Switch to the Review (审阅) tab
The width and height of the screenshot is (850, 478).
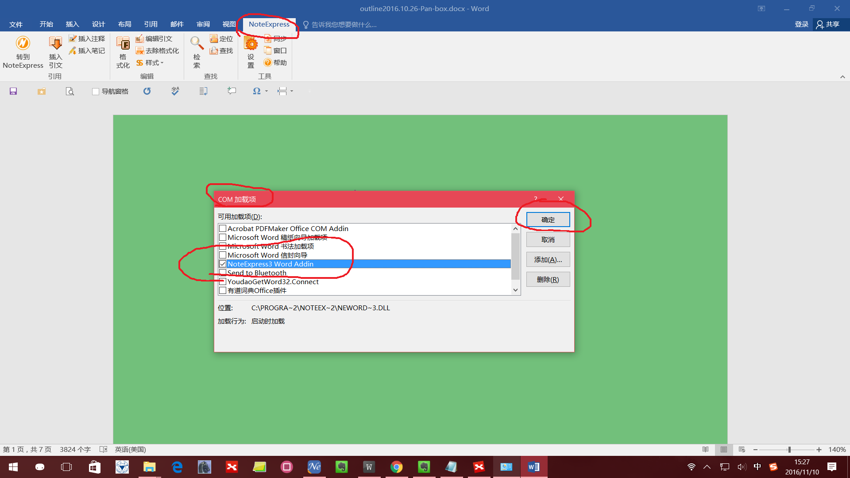(203, 24)
